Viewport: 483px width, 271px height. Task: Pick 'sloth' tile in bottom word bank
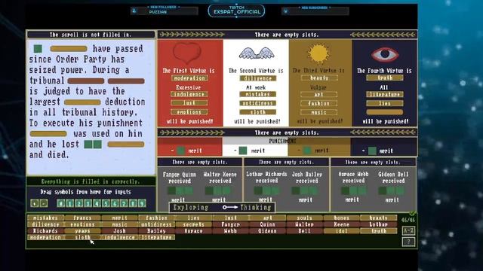tap(82, 237)
